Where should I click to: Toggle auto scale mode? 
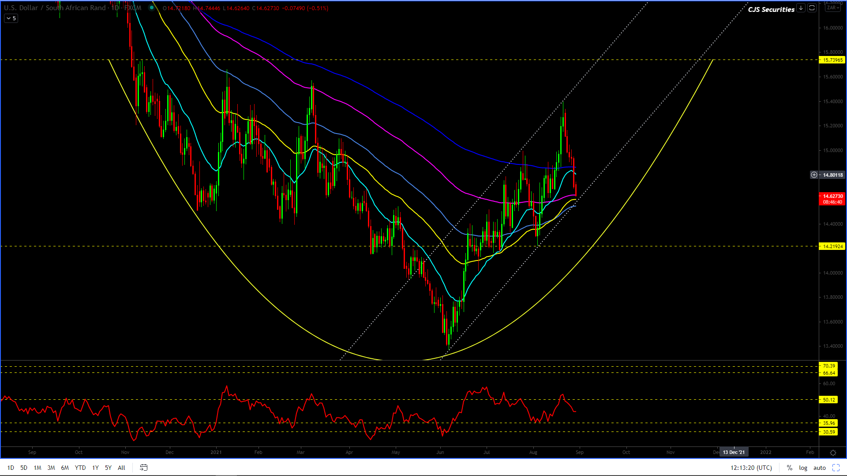pyautogui.click(x=819, y=468)
